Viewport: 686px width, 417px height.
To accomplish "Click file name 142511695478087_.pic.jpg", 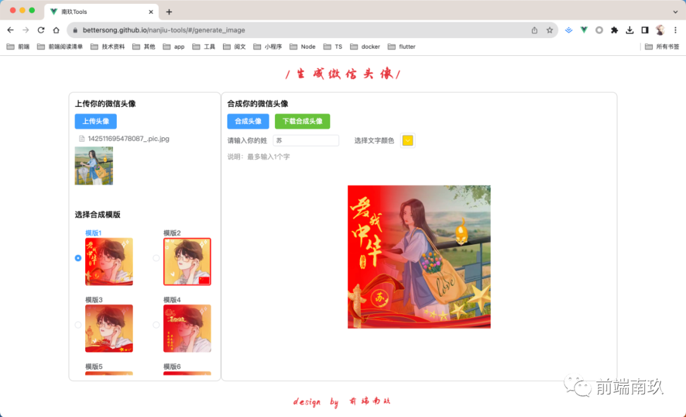I will pos(128,139).
